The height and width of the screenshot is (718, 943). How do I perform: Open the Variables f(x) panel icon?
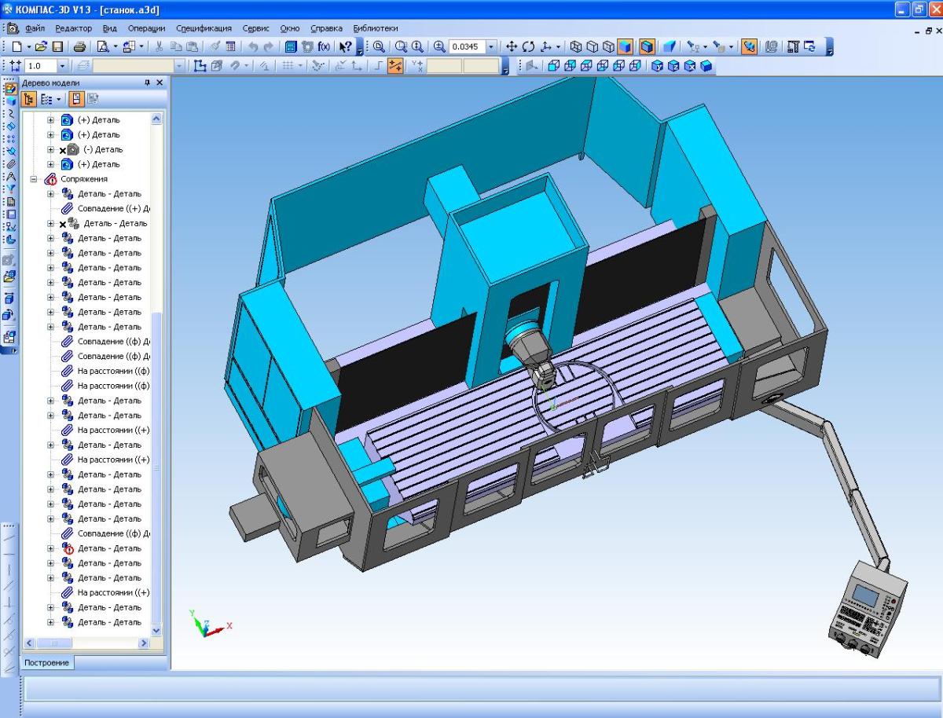pyautogui.click(x=324, y=47)
